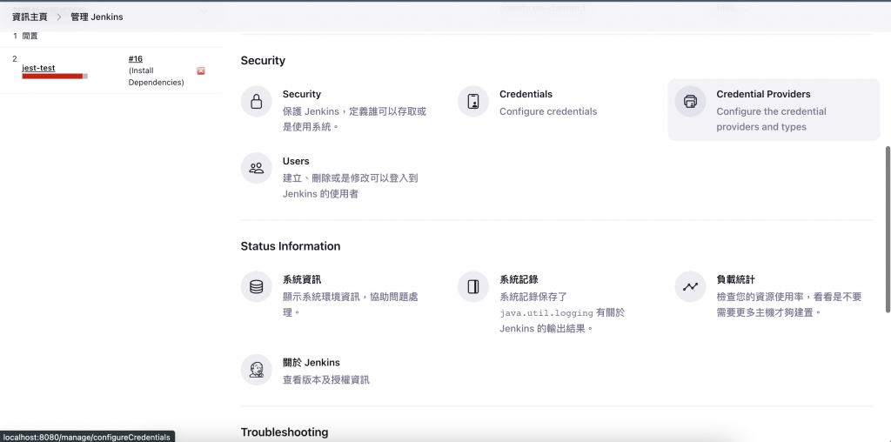Viewport: 891px width, 442px height.
Task: Go to 資訊主頁 breadcrumb
Action: pyautogui.click(x=30, y=17)
